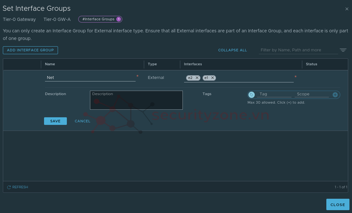
Task: Open the filter options icon
Action: point(343,50)
